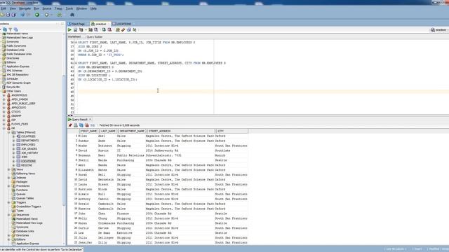Click the highlighted empty line in SQL editor

[263, 92]
